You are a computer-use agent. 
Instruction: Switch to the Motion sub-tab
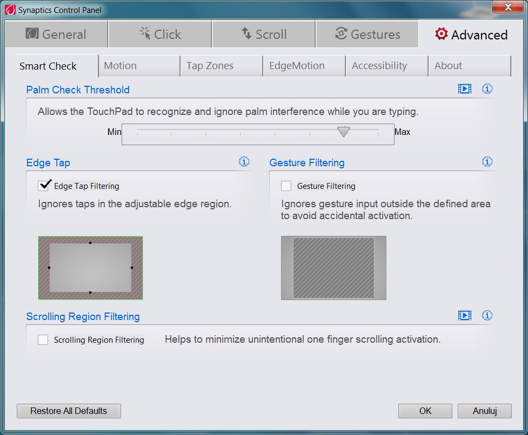[x=139, y=66]
